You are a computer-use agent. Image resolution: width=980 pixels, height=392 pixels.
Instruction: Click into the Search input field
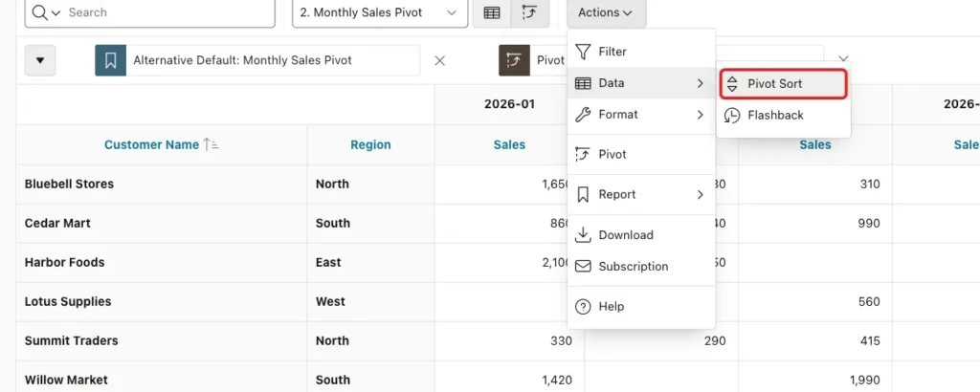click(168, 12)
